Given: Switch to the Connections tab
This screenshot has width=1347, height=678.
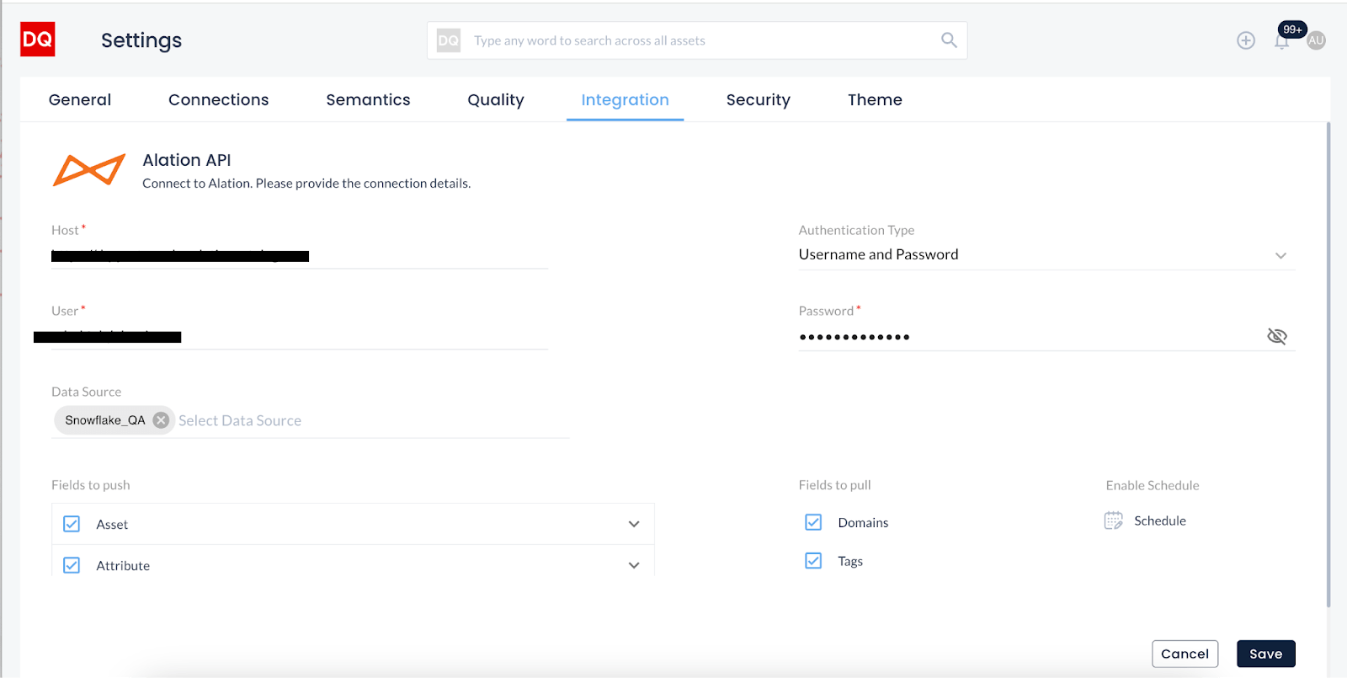Looking at the screenshot, I should point(219,99).
